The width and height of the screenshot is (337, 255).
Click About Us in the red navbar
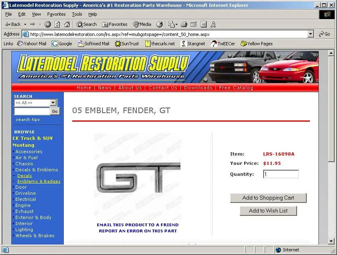click(x=130, y=88)
